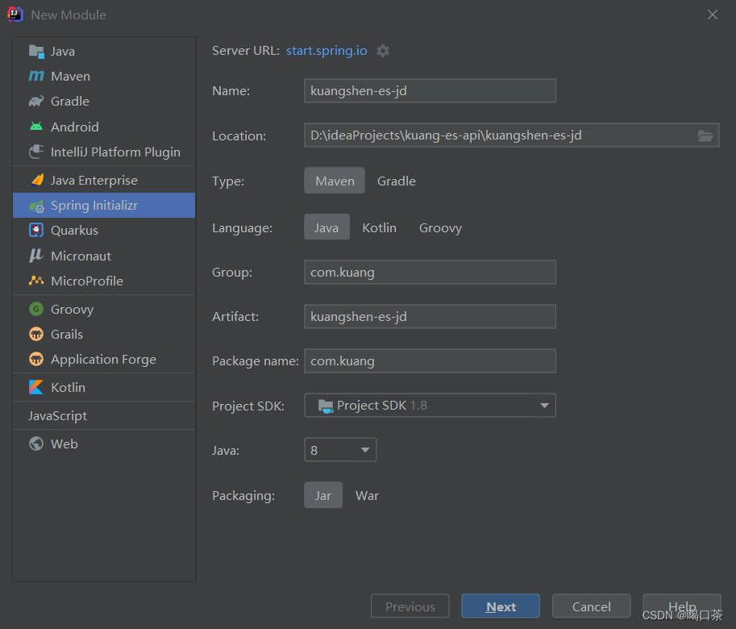Viewport: 736px width, 629px height.
Task: Set project type to Gradle
Action: pos(397,181)
